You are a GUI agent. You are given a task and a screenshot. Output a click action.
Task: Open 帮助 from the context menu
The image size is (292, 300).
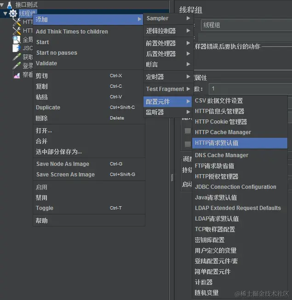coord(88,221)
